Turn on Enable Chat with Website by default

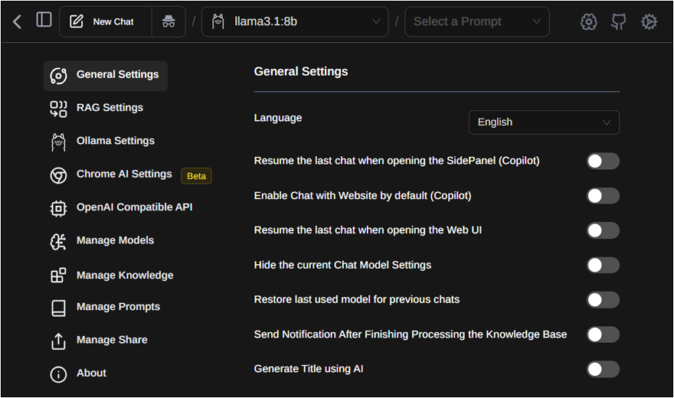[x=603, y=196]
